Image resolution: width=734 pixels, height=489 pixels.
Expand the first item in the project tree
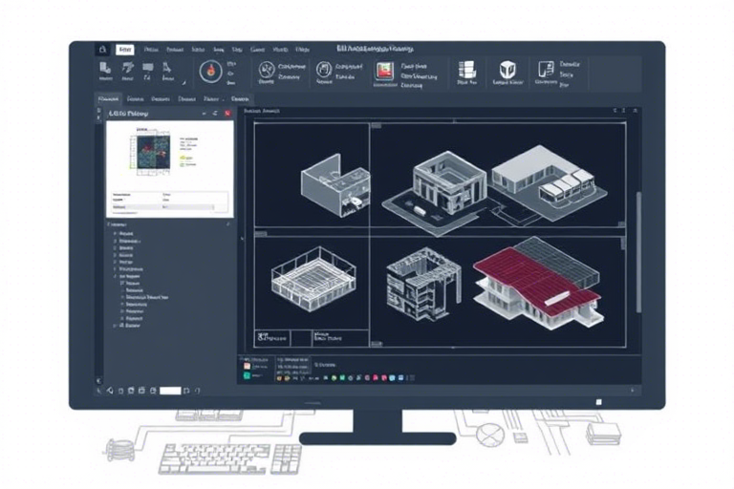point(115,233)
